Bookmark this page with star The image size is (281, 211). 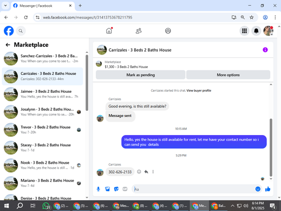click(x=252, y=17)
